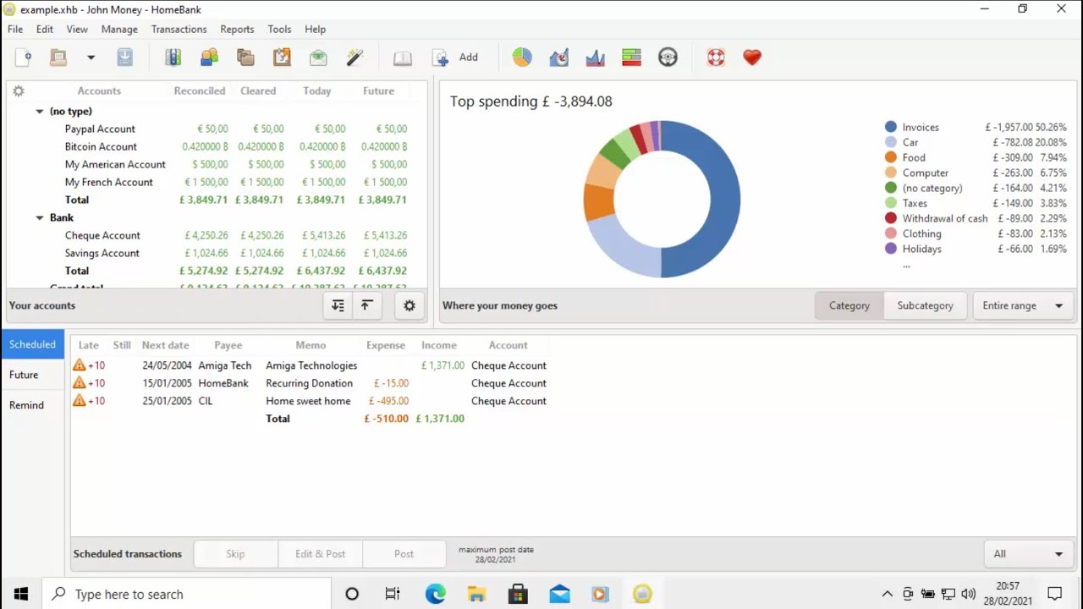
Task: Toggle the Category view button
Action: [849, 305]
